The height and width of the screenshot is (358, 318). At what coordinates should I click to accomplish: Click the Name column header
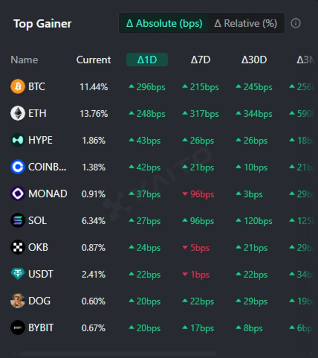(x=24, y=60)
